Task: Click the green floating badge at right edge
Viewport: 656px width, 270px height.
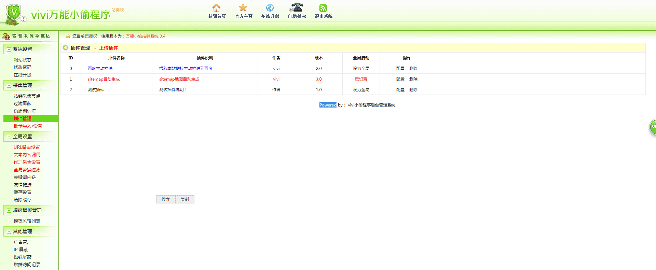Action: click(x=653, y=127)
